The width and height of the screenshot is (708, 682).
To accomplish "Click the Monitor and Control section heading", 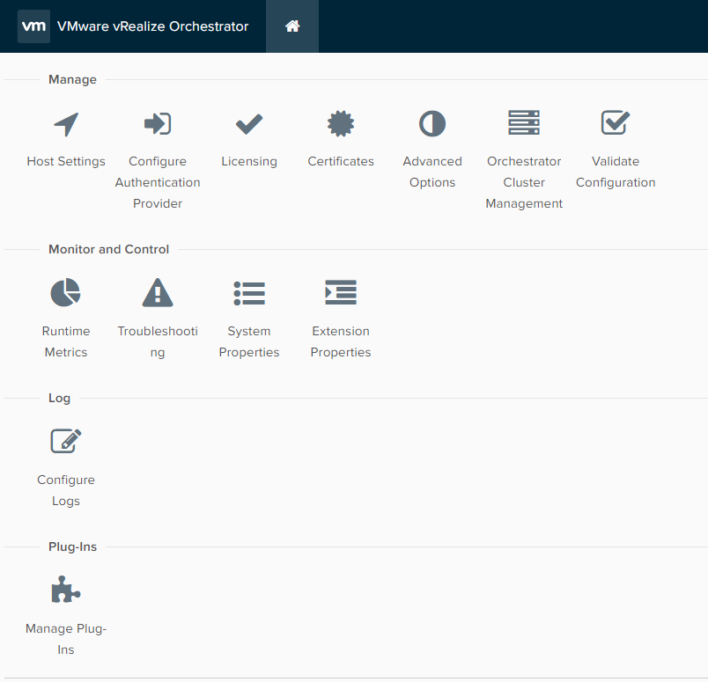I will point(109,249).
